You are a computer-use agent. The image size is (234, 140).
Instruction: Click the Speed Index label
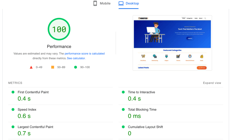pyautogui.click(x=27, y=110)
